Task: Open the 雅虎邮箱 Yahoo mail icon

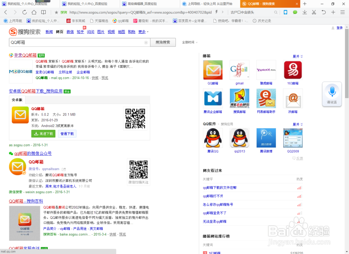Action: [x=266, y=70]
